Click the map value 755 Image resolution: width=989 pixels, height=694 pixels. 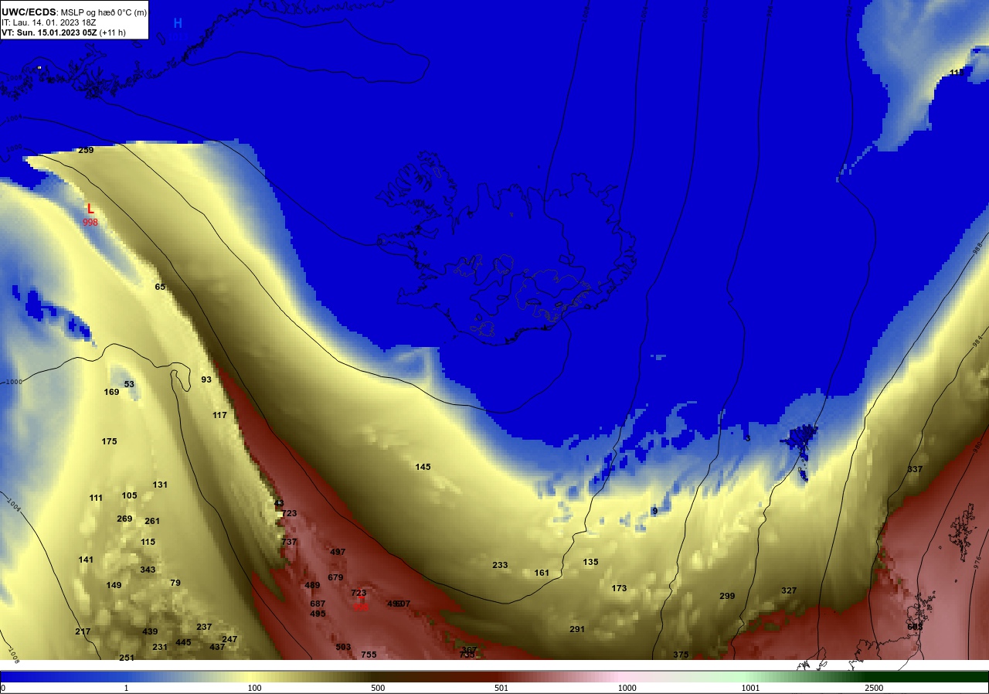(369, 655)
